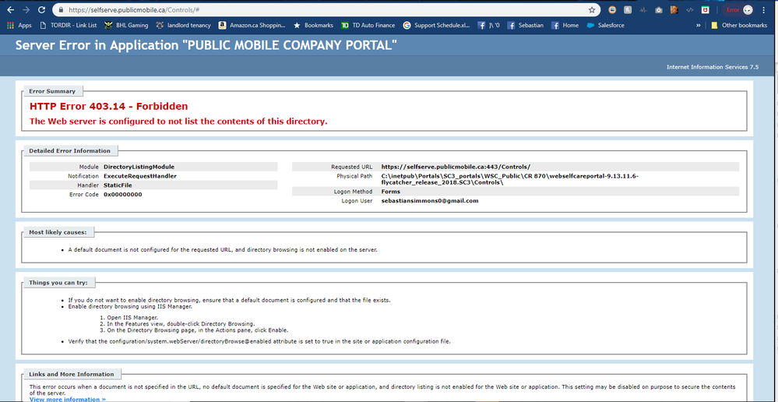Open the Amazon.ca Shopping bookmark
Viewport: 778px width, 402px height.
(252, 25)
